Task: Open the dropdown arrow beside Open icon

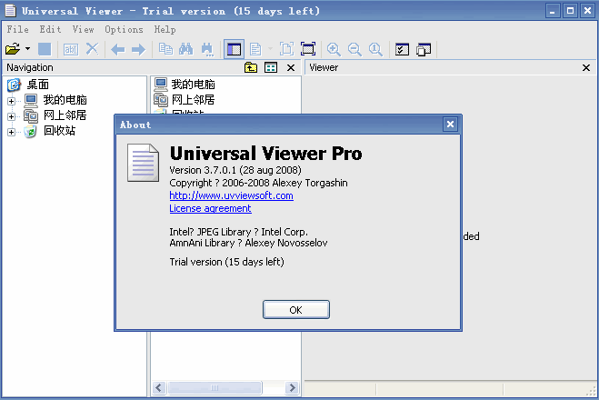Action: click(x=27, y=49)
